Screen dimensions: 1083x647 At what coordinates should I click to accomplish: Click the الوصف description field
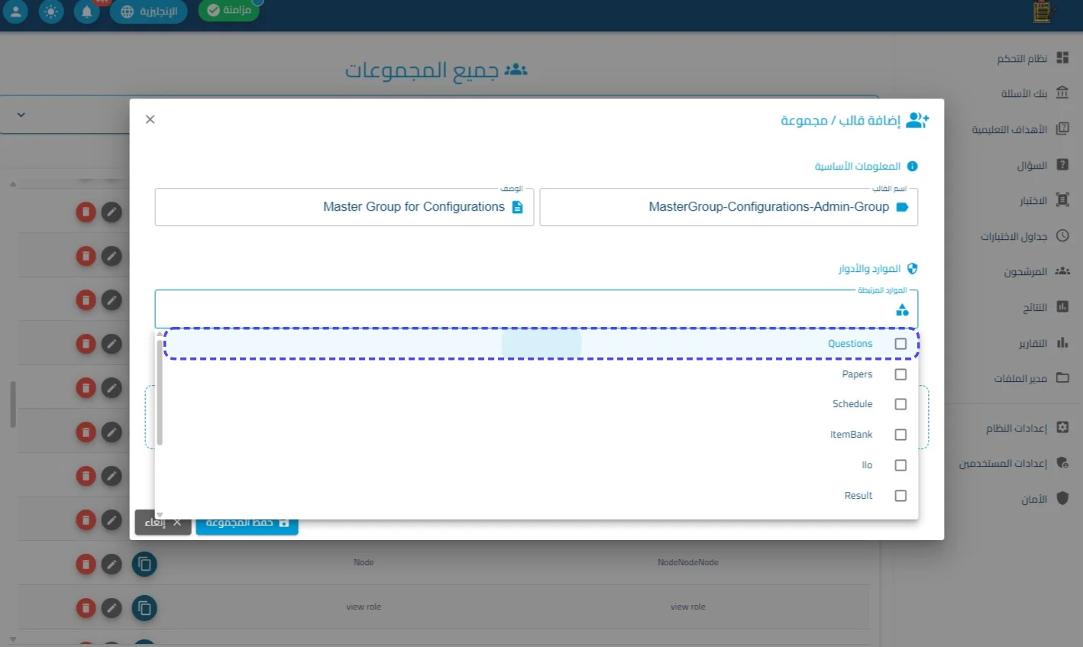(x=344, y=207)
